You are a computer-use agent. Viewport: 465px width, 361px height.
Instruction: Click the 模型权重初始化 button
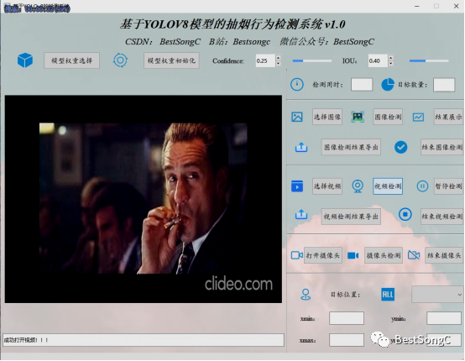coord(171,60)
